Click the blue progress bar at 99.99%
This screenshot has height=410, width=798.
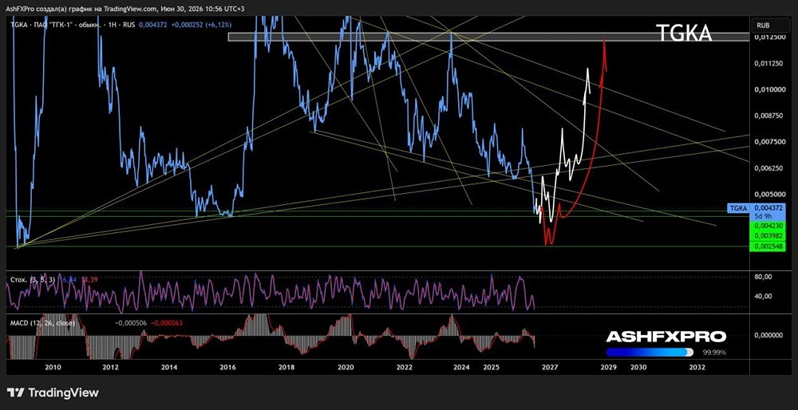[x=650, y=352]
